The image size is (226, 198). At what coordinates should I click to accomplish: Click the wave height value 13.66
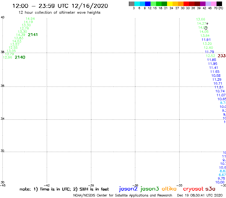[201, 19]
